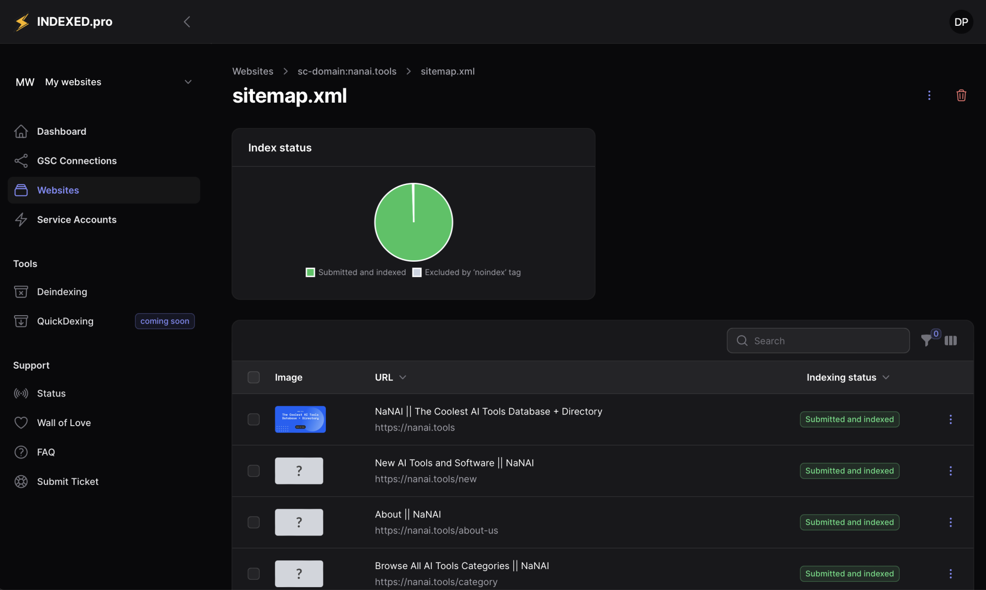Check the row for New AI Tools page

(x=253, y=471)
